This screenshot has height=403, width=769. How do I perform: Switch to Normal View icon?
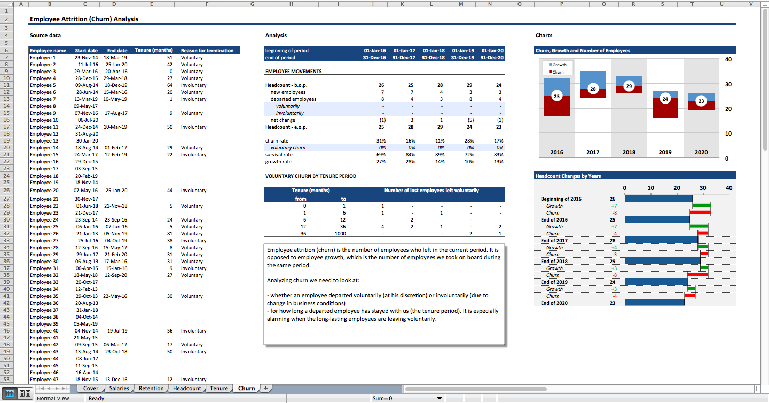(10, 393)
